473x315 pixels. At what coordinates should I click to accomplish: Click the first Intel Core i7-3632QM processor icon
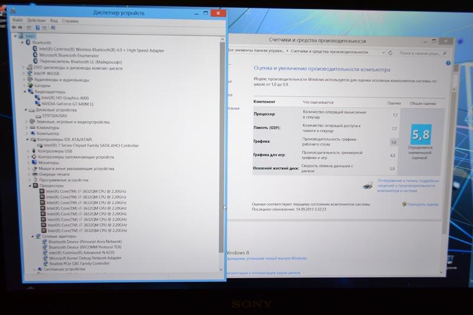coord(43,191)
